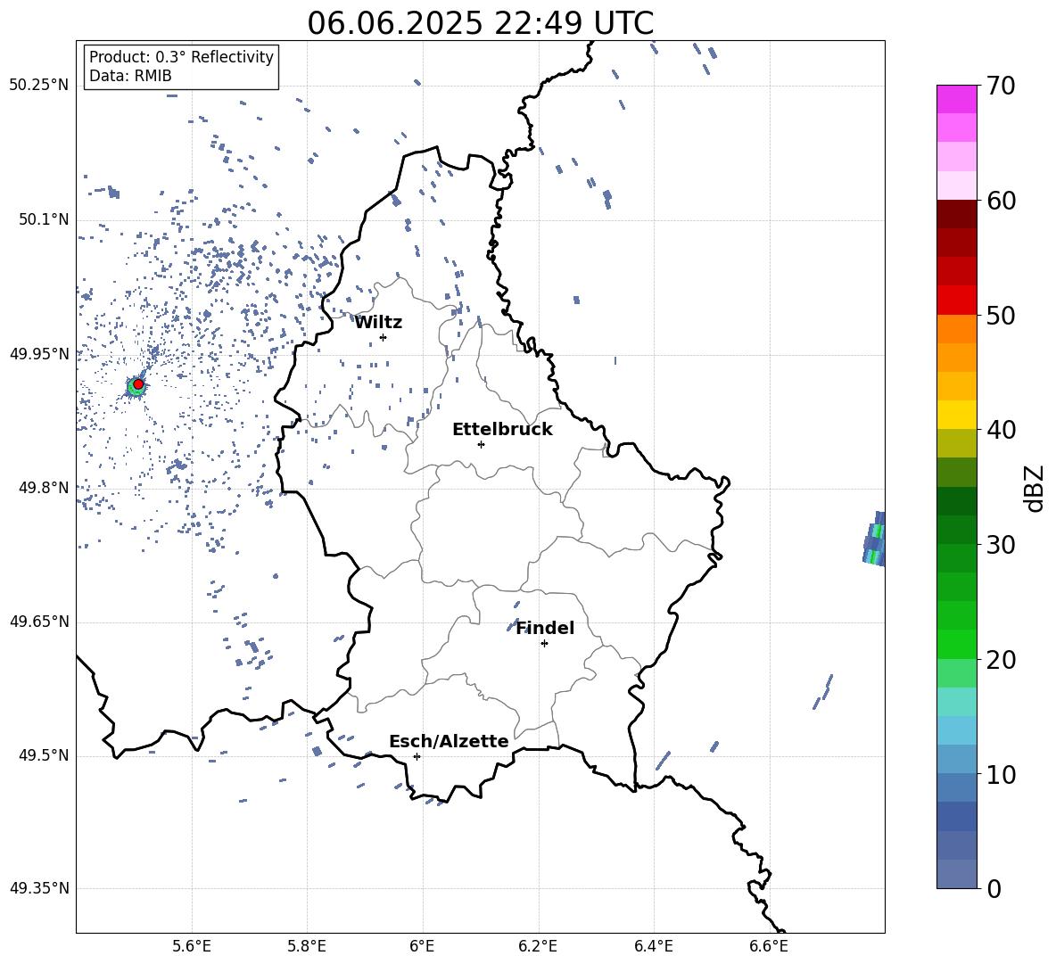1056x964 pixels.
Task: Click the Wiltz city label
Action: pos(378,323)
